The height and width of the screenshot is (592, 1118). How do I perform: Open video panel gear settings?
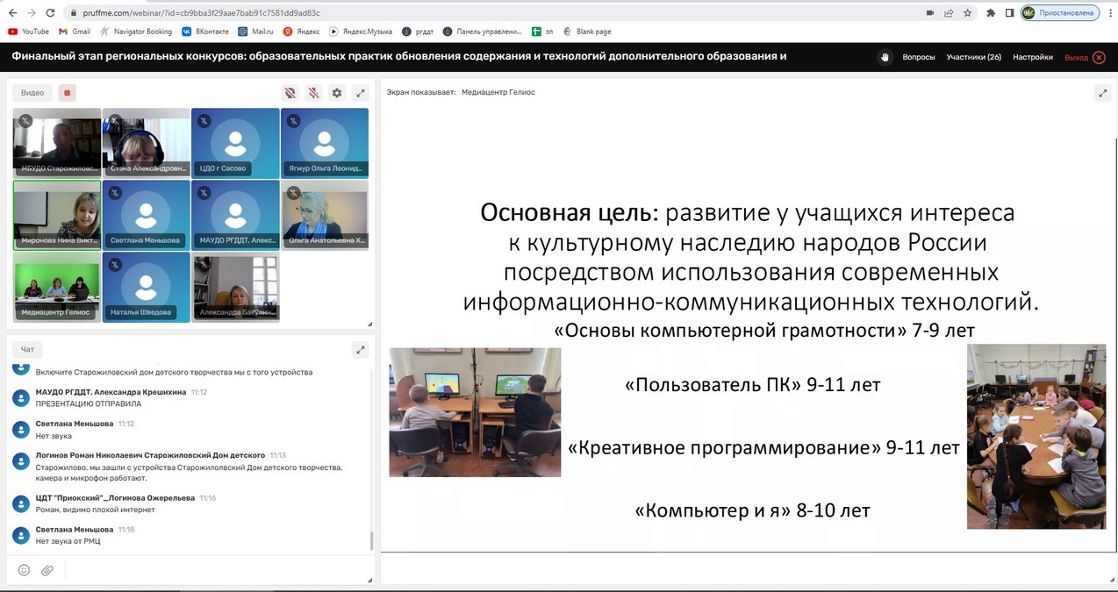pyautogui.click(x=337, y=93)
